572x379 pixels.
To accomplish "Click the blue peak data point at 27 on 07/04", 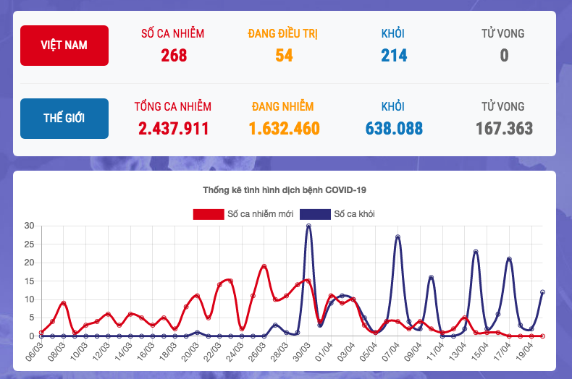I will coord(398,237).
